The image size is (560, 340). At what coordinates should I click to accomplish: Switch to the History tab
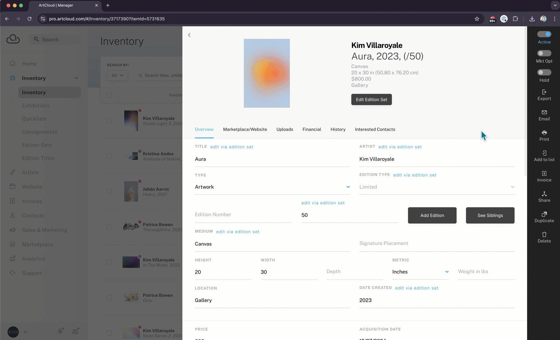(338, 129)
